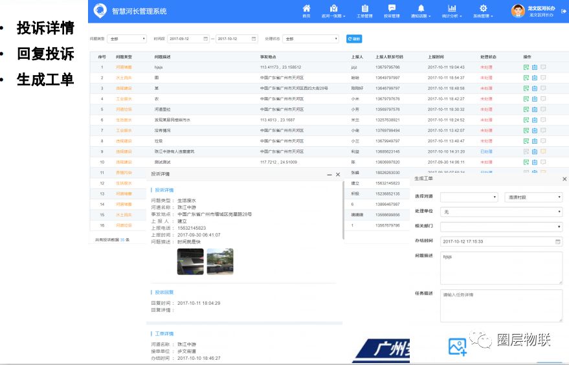
Task: Click blue detail icon in row 2
Action: tap(535, 78)
